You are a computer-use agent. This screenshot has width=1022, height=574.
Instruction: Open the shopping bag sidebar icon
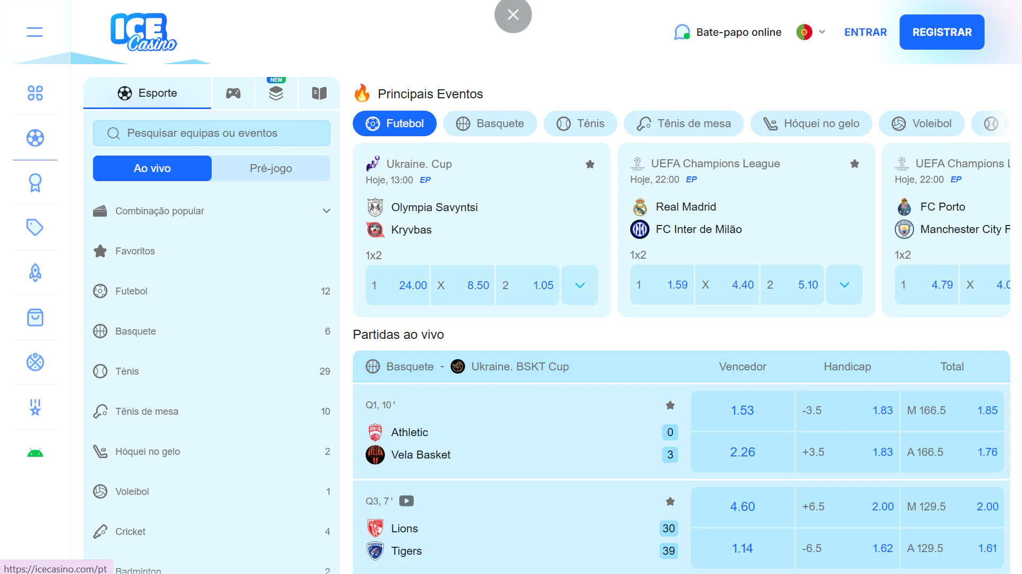(x=35, y=317)
